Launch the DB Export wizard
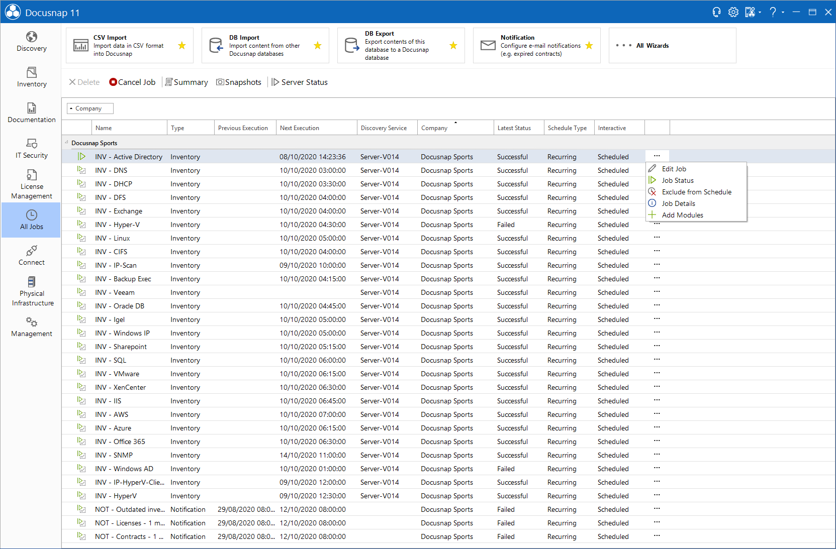This screenshot has height=549, width=836. pos(401,46)
